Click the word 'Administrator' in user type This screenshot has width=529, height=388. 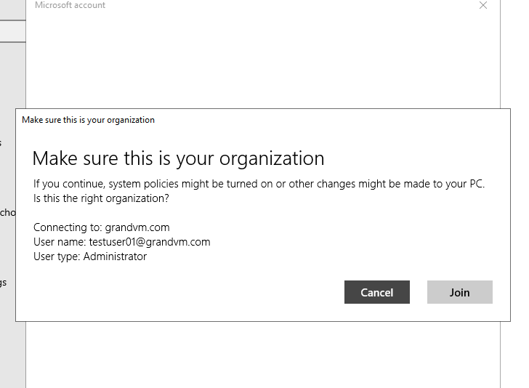pyautogui.click(x=115, y=256)
